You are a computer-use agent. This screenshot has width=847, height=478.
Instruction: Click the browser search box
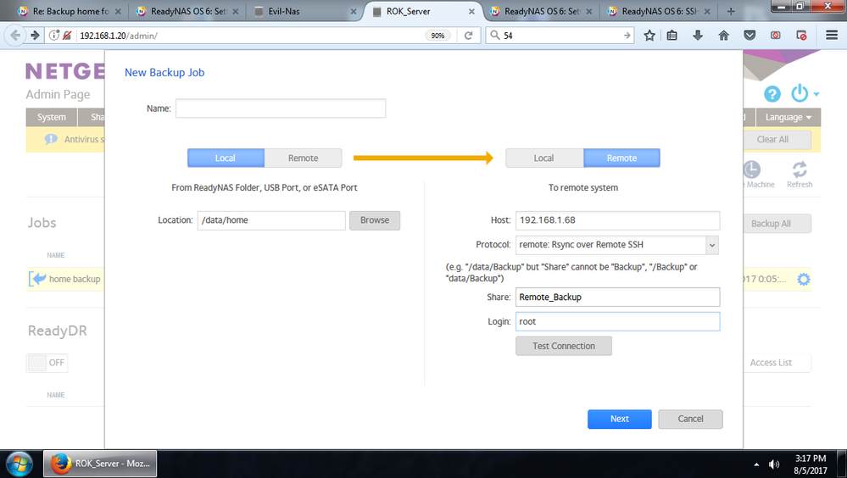click(559, 36)
